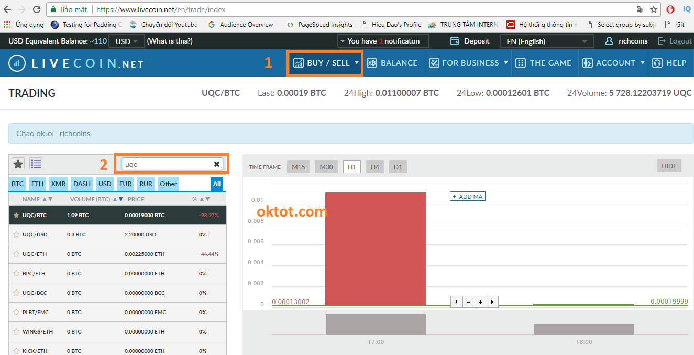Viewport: 694px width, 355px height.
Task: Click the red candlestick bar at 17:00
Action: [x=376, y=249]
